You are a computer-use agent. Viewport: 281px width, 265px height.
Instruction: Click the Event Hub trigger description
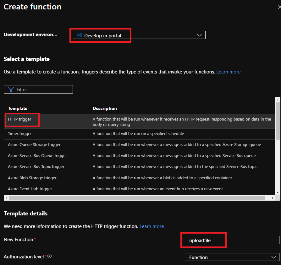[x=157, y=189]
